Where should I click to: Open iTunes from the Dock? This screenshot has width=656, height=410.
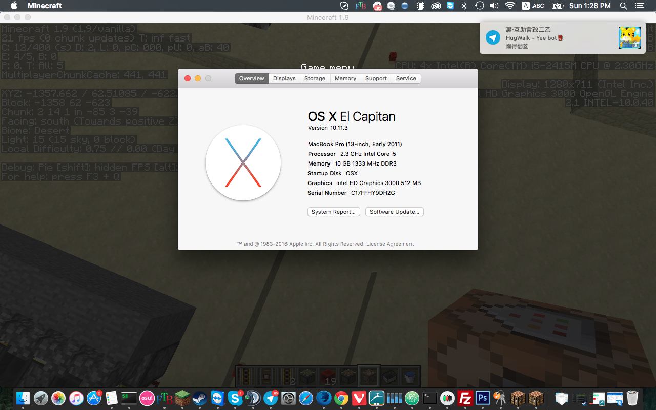76,398
